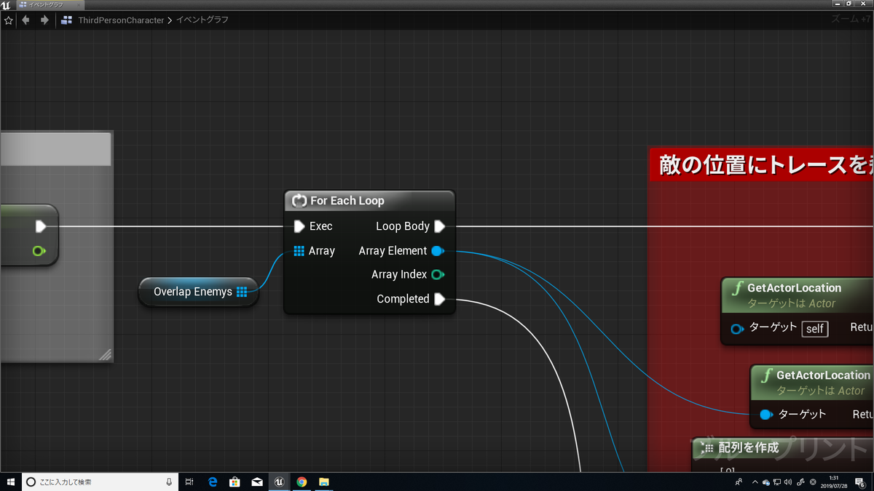Select the イベントグラフ breadcrumb text
The height and width of the screenshot is (491, 874).
click(202, 20)
